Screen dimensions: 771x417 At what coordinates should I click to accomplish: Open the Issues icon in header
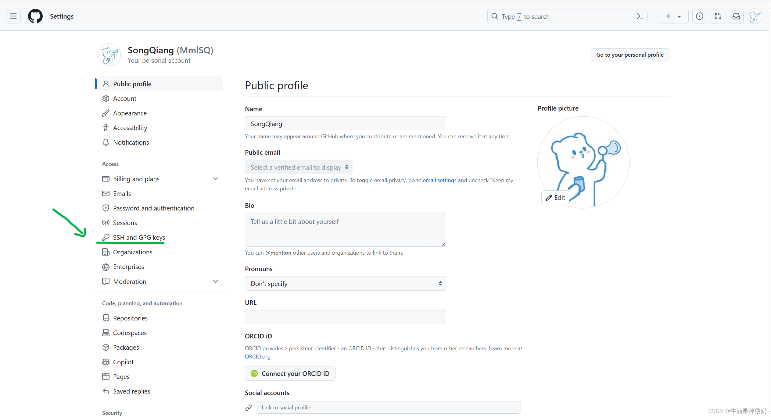[x=699, y=16]
